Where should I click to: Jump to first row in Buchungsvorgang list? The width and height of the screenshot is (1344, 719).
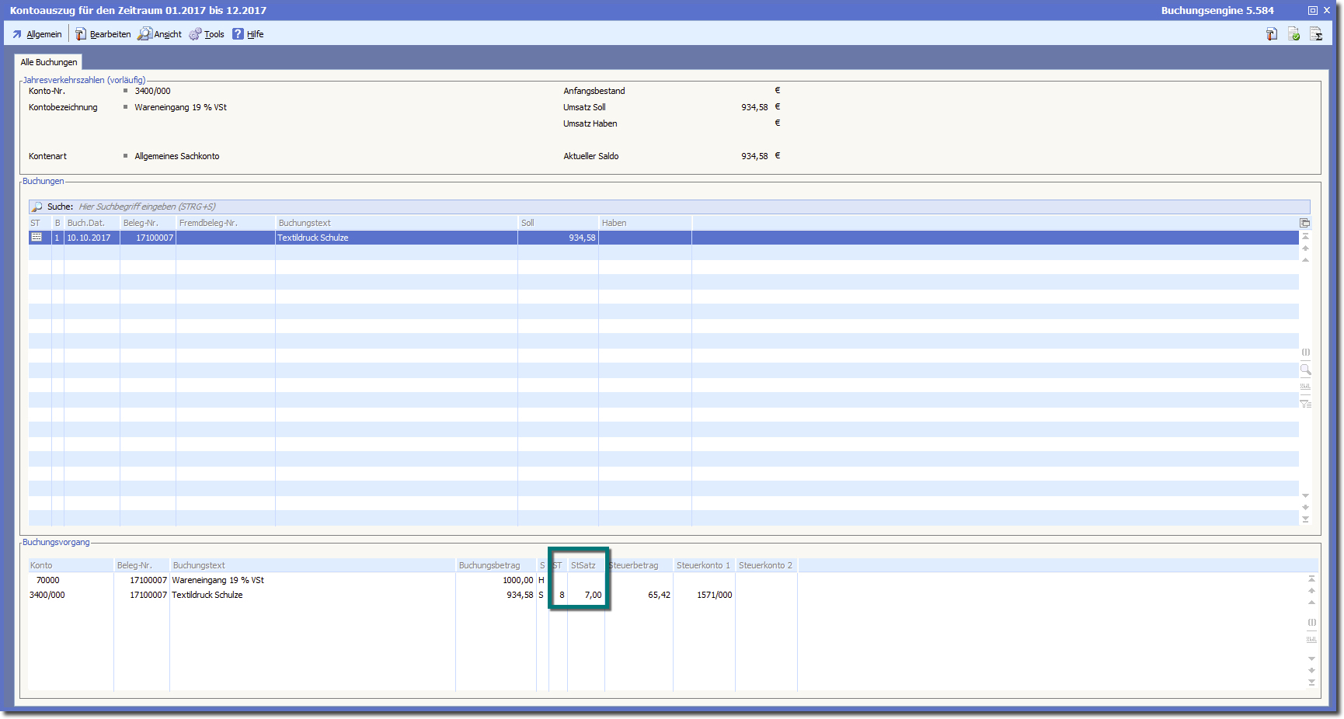(x=1311, y=578)
